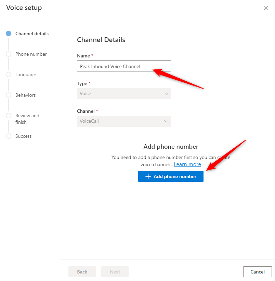This screenshot has width=275, height=281.
Task: Select the Behaviors step circle indicator
Action: coord(9,95)
